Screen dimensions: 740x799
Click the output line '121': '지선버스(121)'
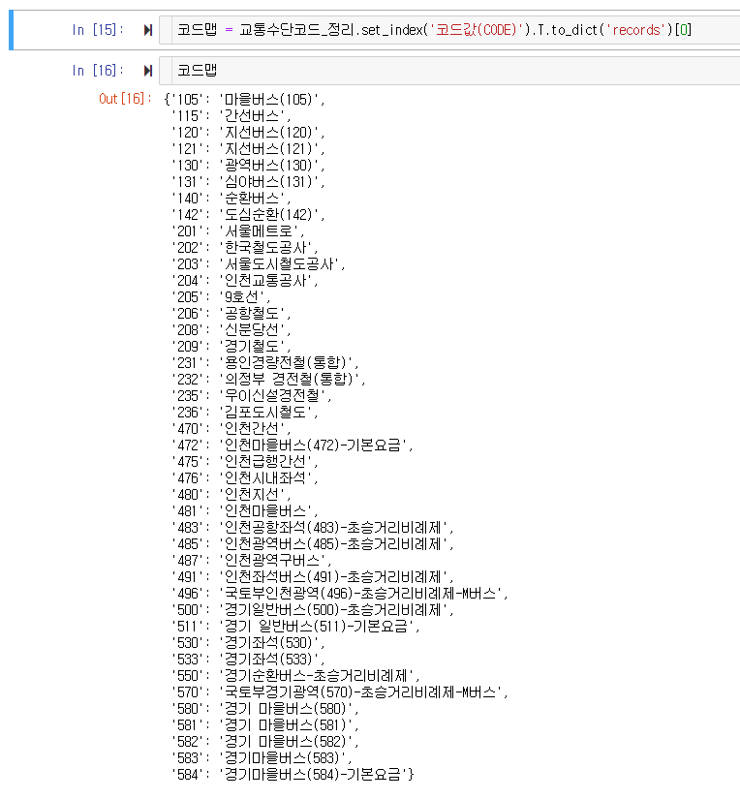click(x=248, y=149)
